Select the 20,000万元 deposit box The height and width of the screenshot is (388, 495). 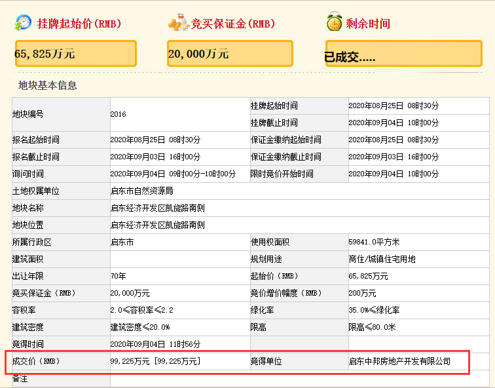pos(230,53)
